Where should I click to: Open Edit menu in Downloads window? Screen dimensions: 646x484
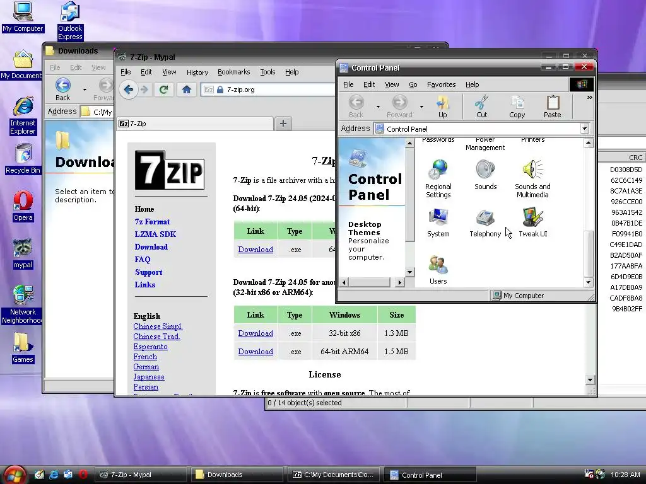point(76,67)
